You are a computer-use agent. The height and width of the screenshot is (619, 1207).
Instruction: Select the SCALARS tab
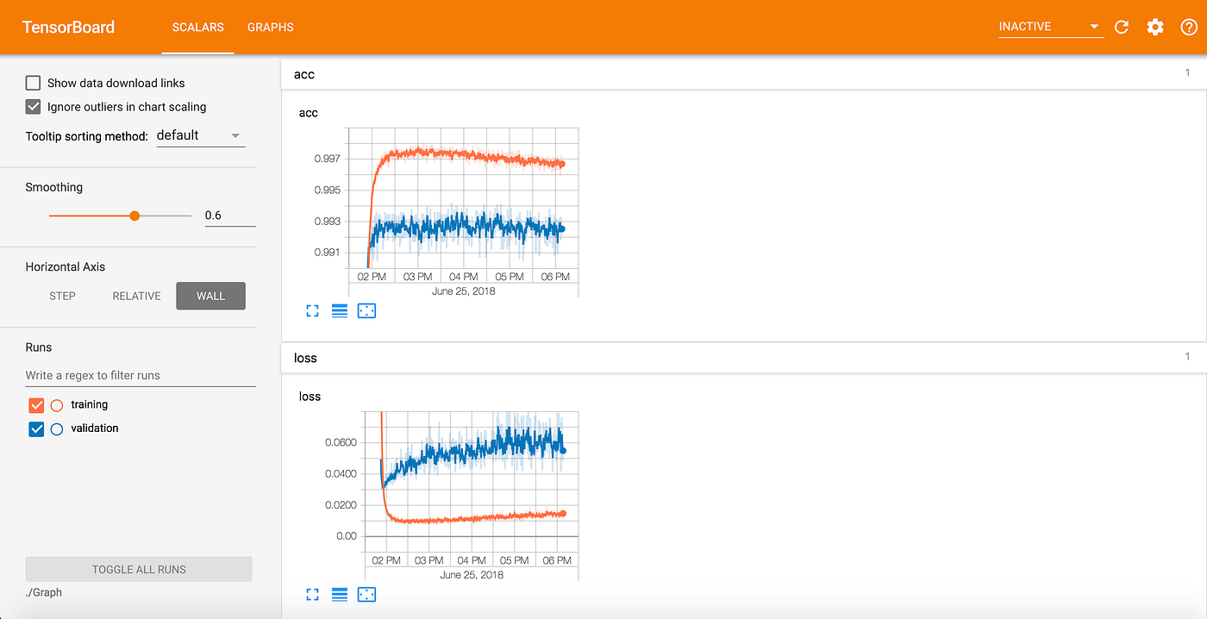197,27
